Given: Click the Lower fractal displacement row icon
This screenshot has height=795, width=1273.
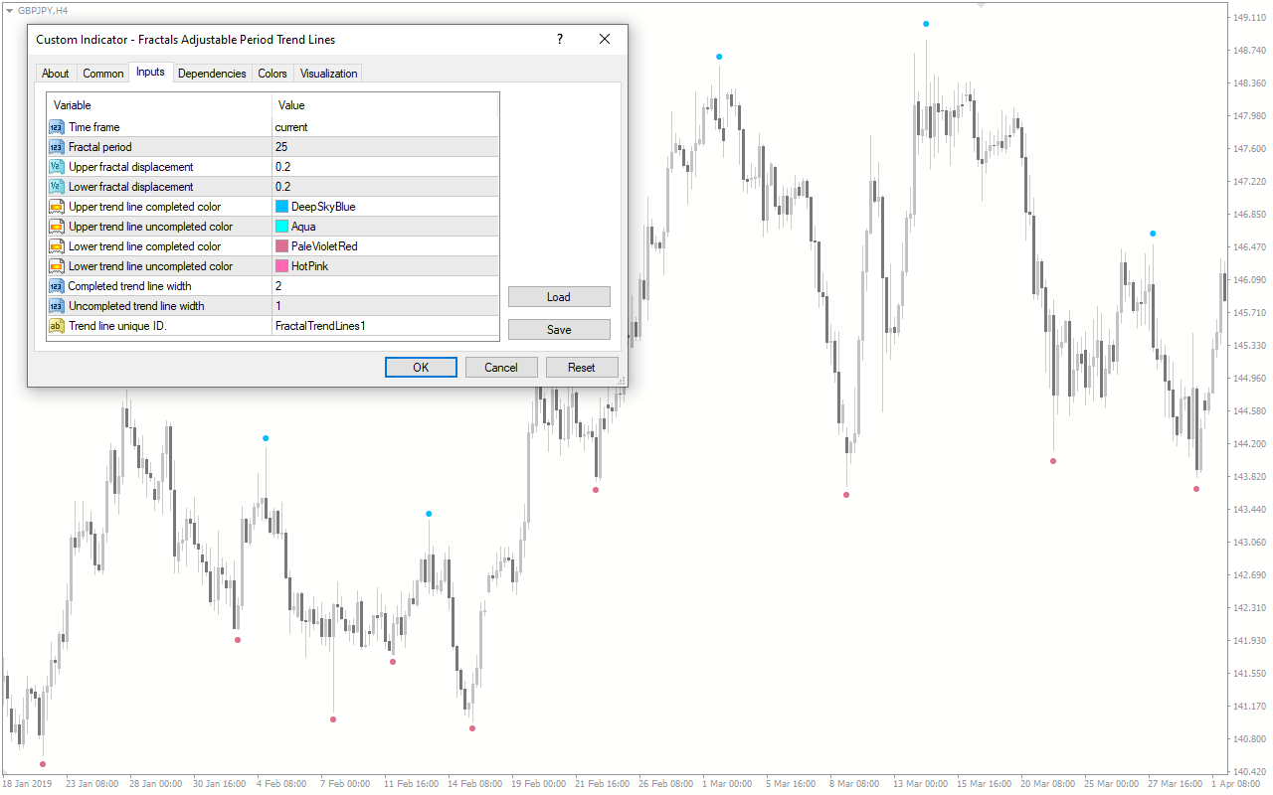Looking at the screenshot, I should pos(57,187).
